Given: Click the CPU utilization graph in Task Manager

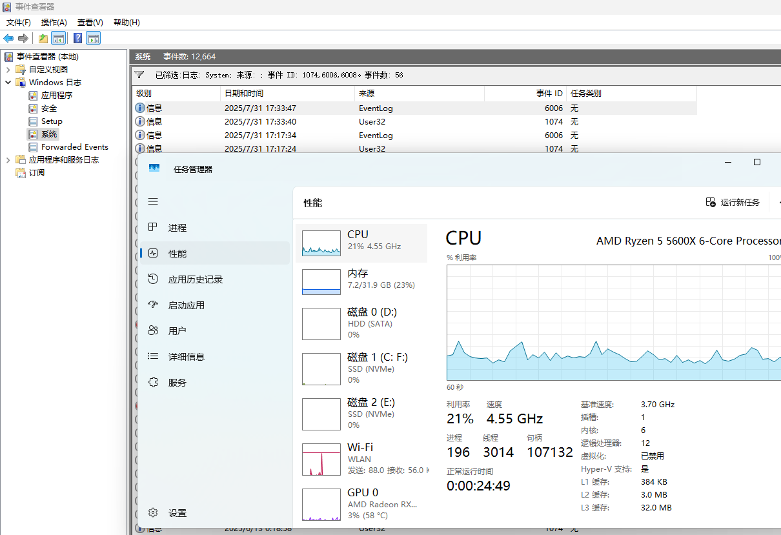Looking at the screenshot, I should (613, 323).
